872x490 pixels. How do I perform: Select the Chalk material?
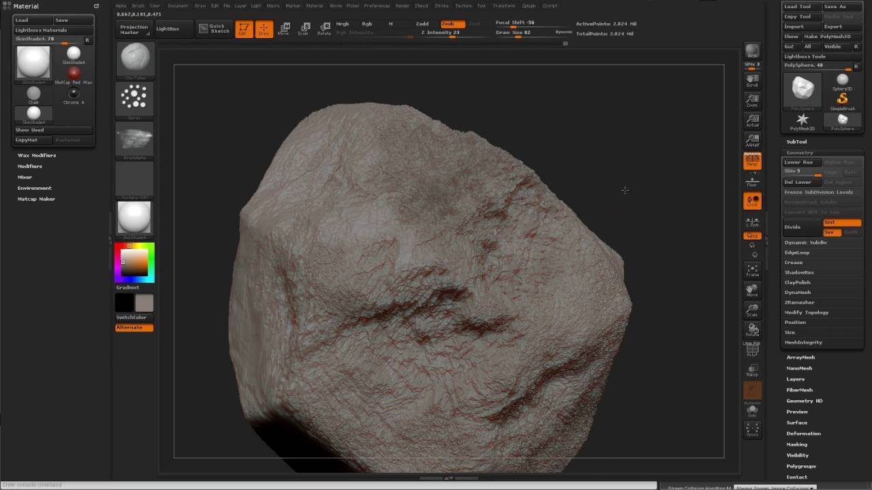(x=33, y=95)
